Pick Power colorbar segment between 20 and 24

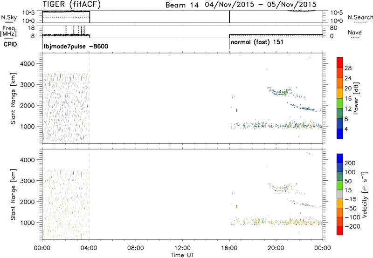[340, 83]
